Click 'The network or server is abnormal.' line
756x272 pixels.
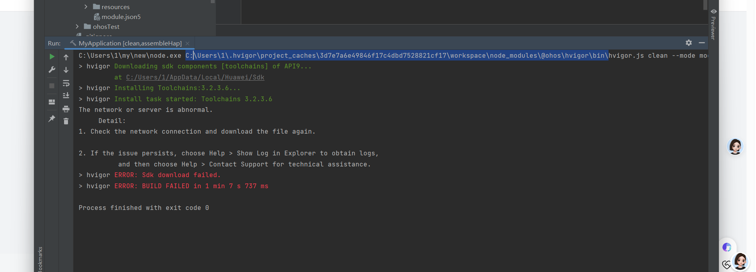click(146, 110)
